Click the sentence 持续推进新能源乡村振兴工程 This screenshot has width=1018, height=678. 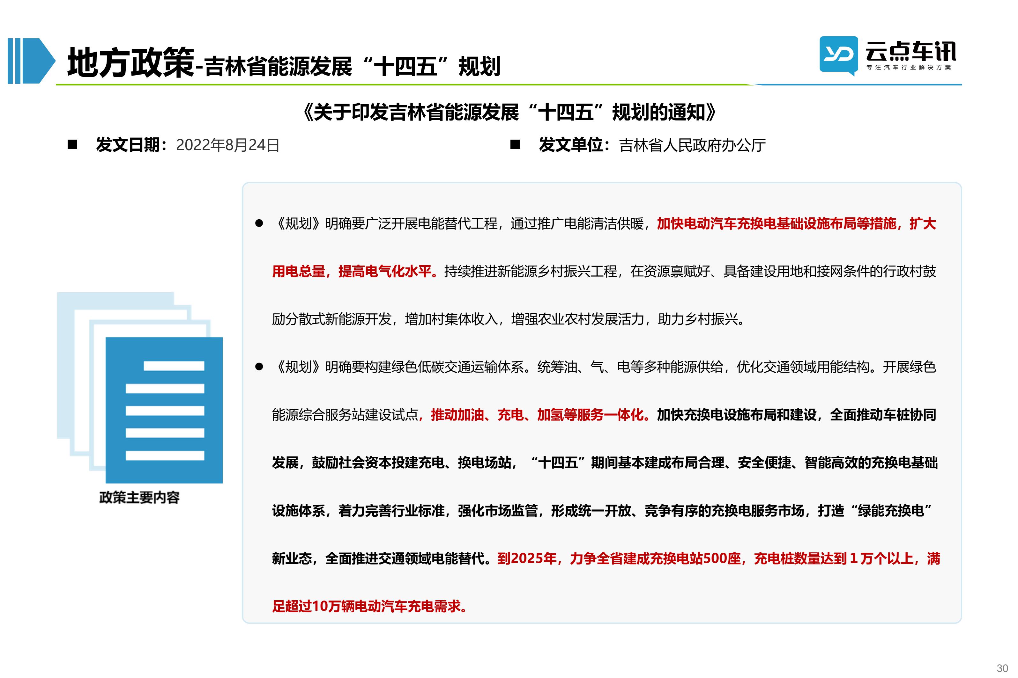531,272
